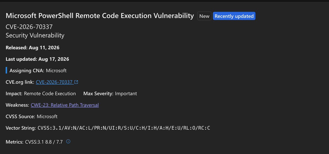Click the New badge beside the title
The height and width of the screenshot is (154, 329).
[204, 16]
